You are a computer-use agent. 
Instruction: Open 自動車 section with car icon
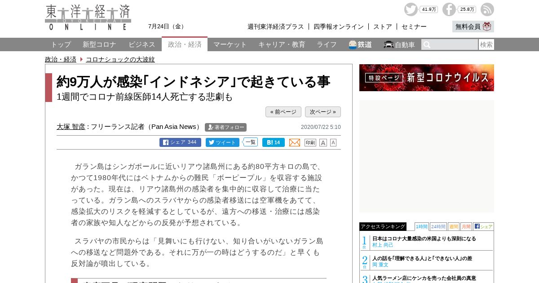399,44
